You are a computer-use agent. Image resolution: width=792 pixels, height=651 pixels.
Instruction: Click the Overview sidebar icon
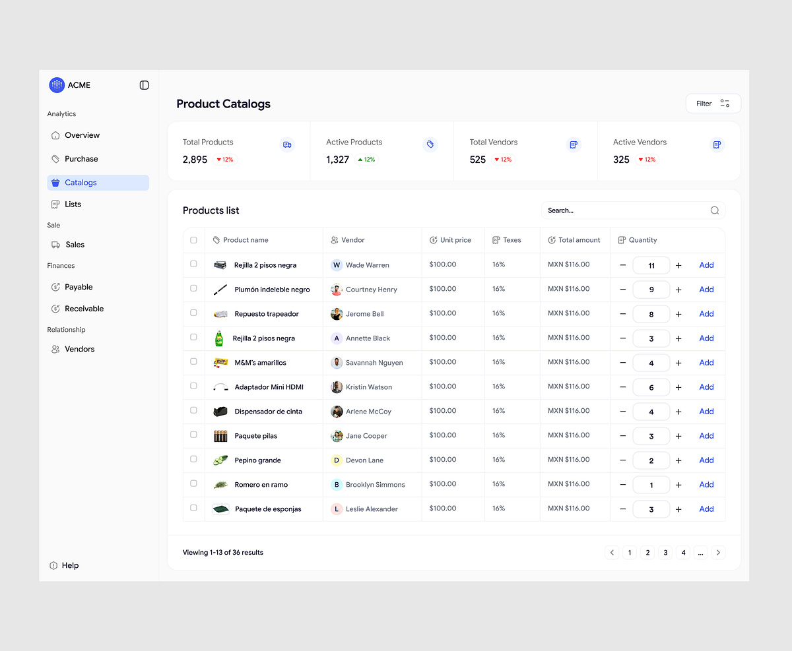click(x=55, y=135)
